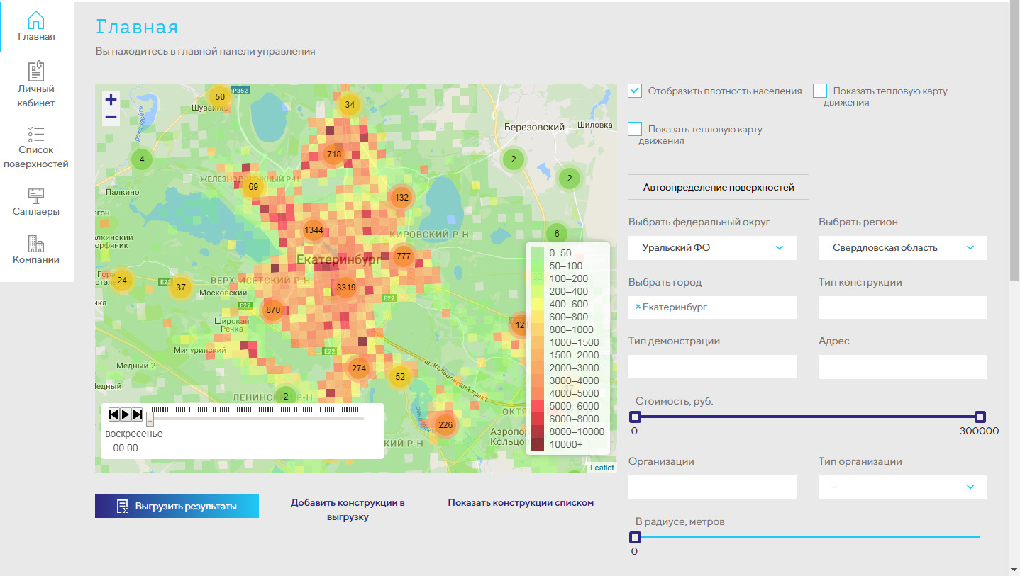Image resolution: width=1020 pixels, height=576 pixels.
Task: Click Показать конструкции списком link
Action: click(521, 503)
